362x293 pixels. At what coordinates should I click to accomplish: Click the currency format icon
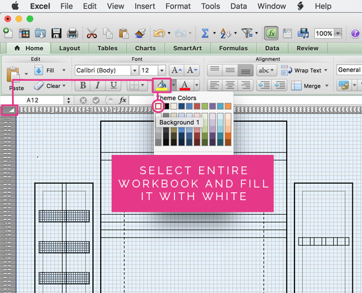click(x=344, y=86)
